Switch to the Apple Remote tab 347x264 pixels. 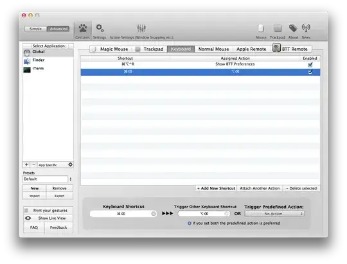click(251, 49)
